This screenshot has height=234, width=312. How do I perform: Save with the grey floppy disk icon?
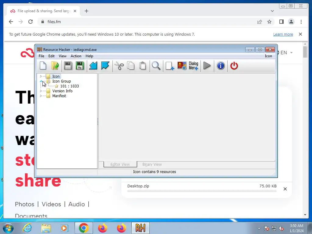pyautogui.click(x=68, y=66)
